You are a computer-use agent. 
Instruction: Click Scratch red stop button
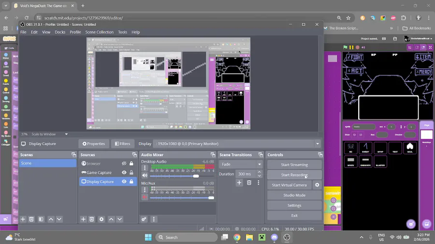coord(358,47)
